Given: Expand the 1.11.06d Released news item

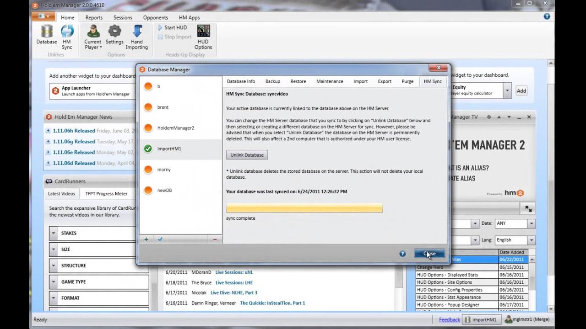Looking at the screenshot, I should click(48, 163).
